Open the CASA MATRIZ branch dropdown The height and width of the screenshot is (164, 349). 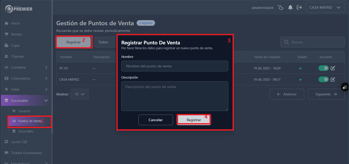pos(325,7)
